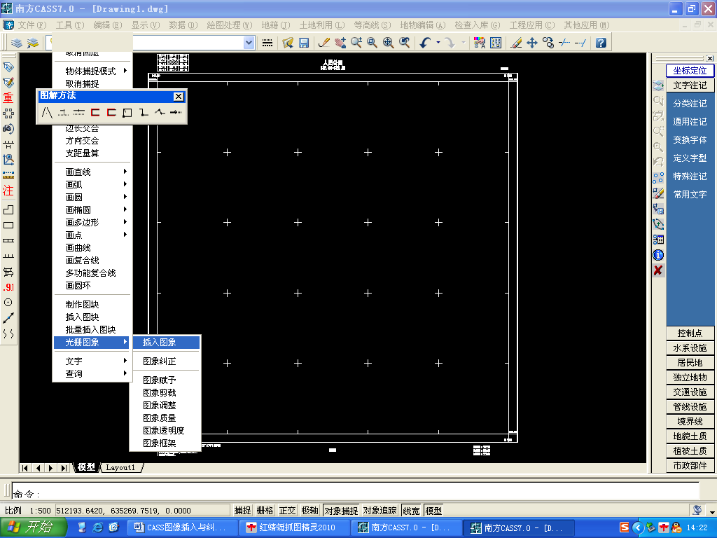Click the red X delete icon on right
The width and height of the screenshot is (717, 538).
point(658,270)
